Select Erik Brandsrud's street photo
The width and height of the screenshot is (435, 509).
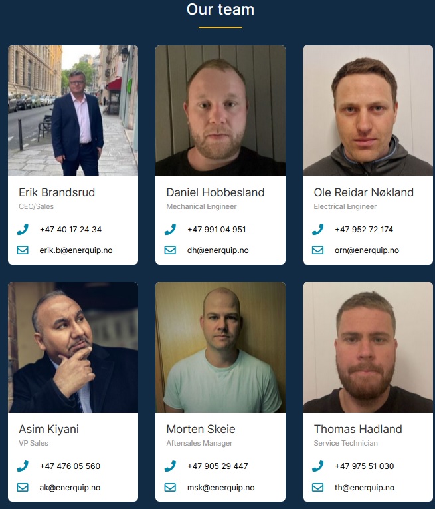point(73,110)
